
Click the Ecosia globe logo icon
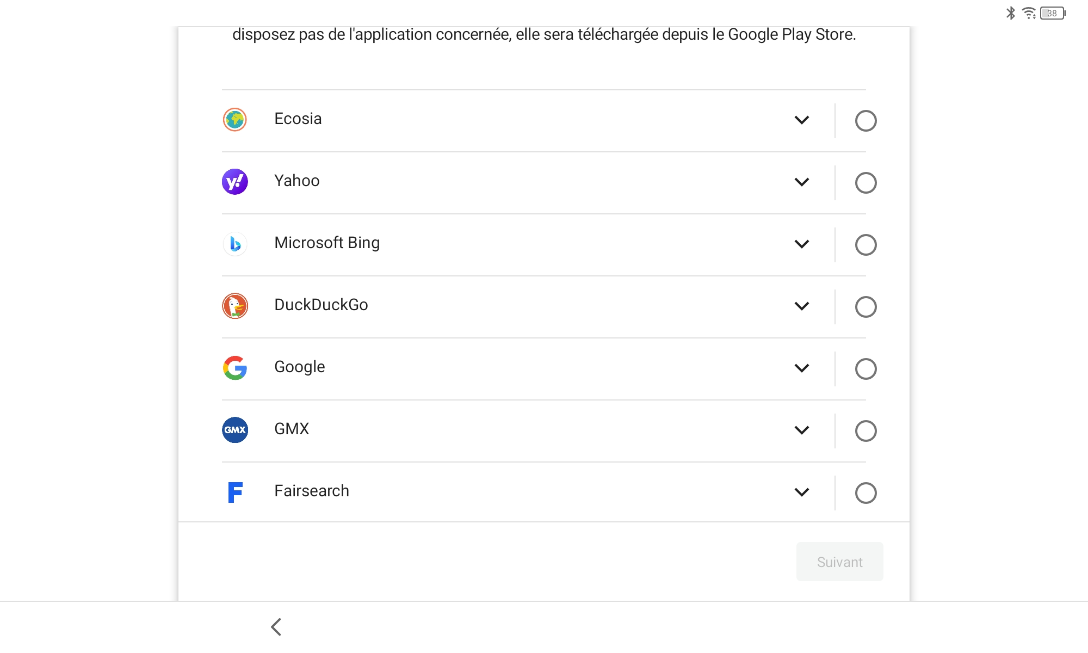[235, 120]
